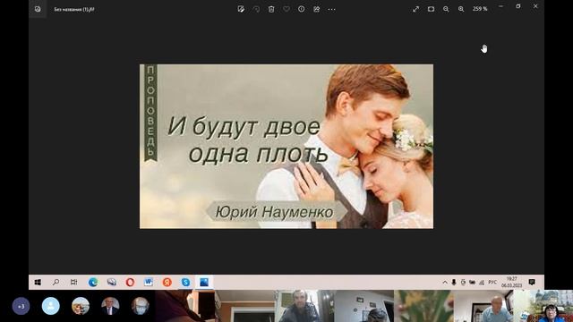
Task: Share the photo using the share icon
Action: (316, 9)
